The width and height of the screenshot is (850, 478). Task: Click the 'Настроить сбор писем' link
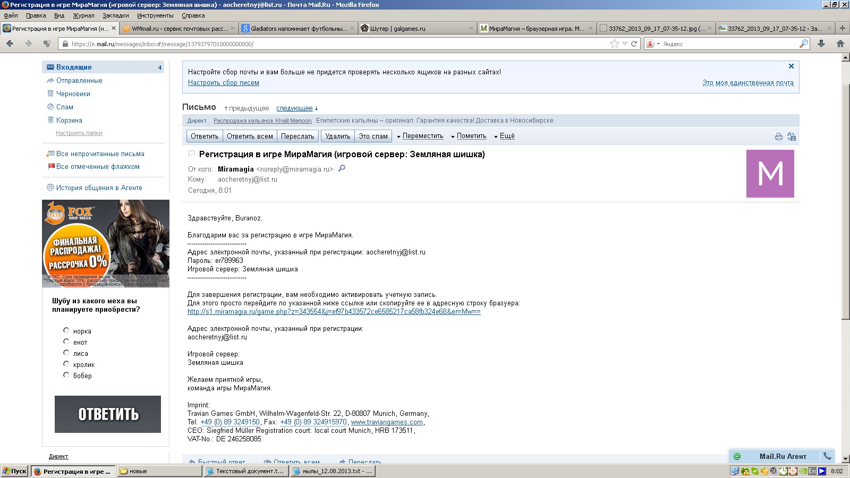224,83
